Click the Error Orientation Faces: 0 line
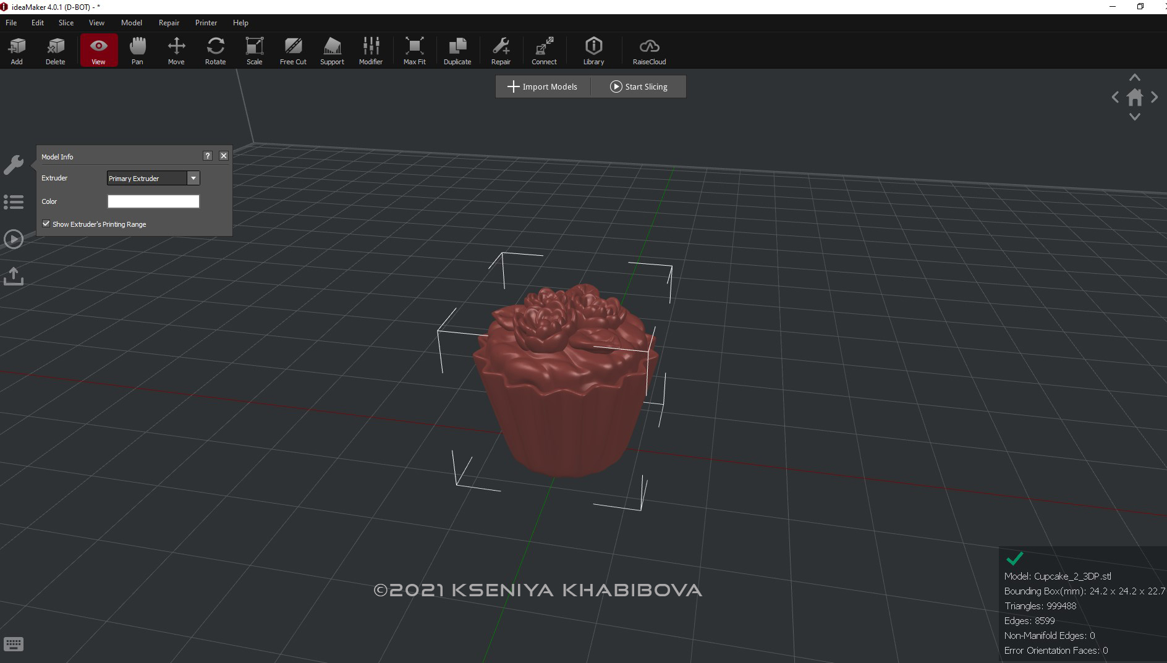Image resolution: width=1167 pixels, height=663 pixels. 1056,650
